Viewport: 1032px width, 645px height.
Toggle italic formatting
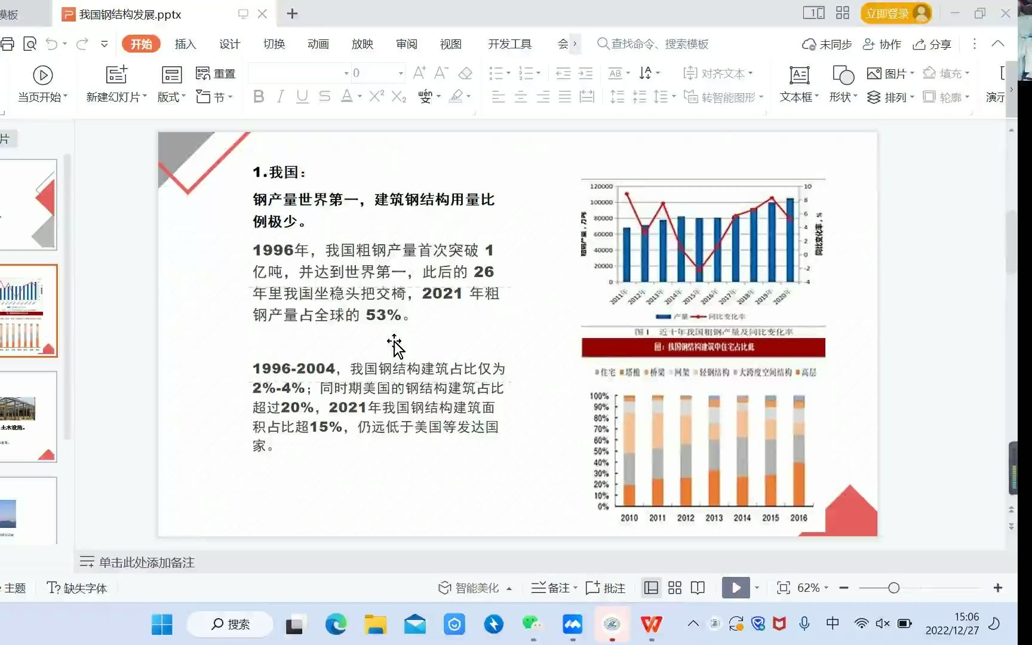[x=280, y=97]
